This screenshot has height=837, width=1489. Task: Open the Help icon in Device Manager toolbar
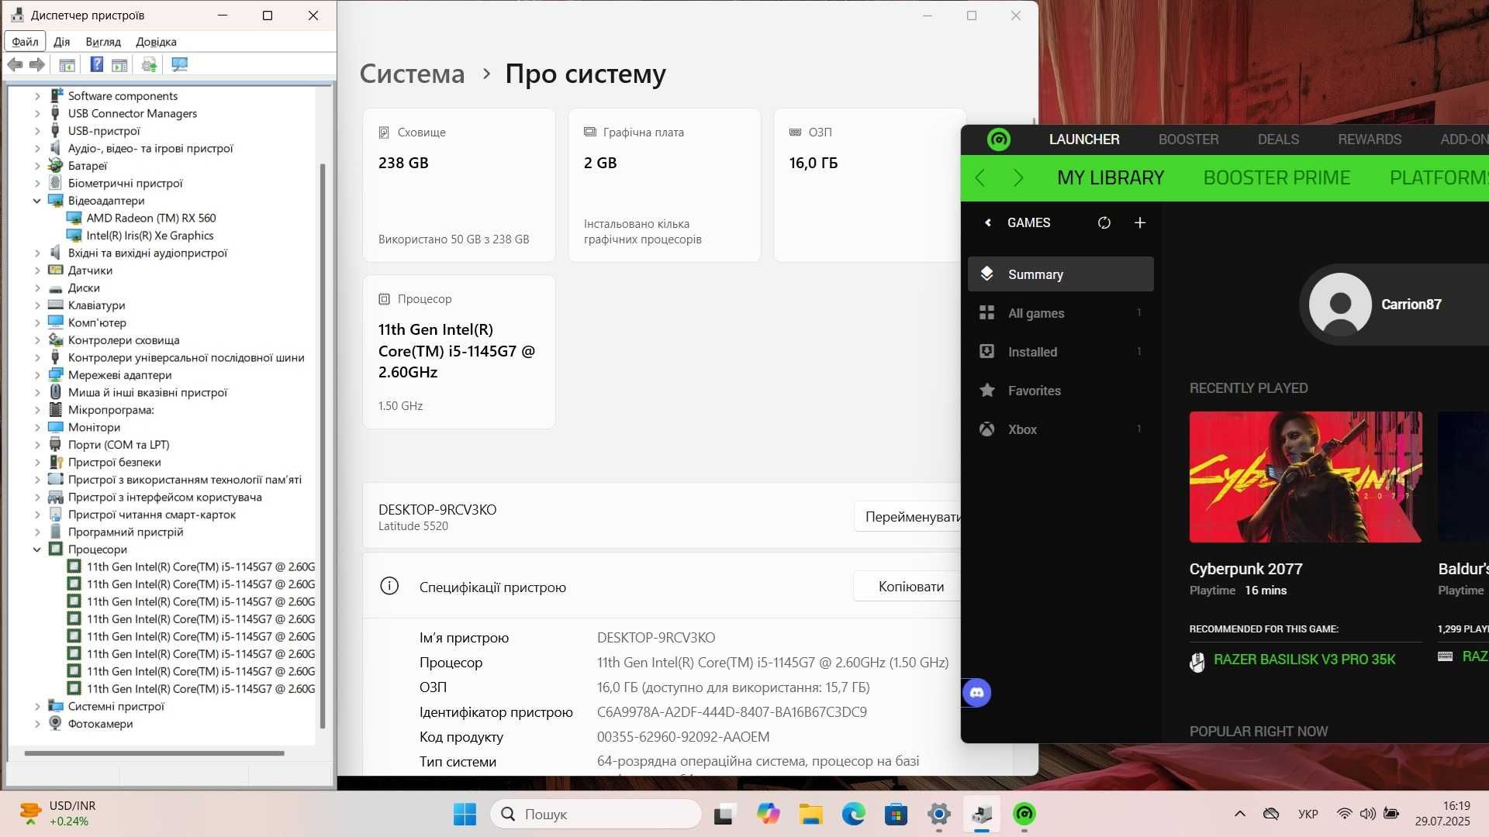(96, 64)
